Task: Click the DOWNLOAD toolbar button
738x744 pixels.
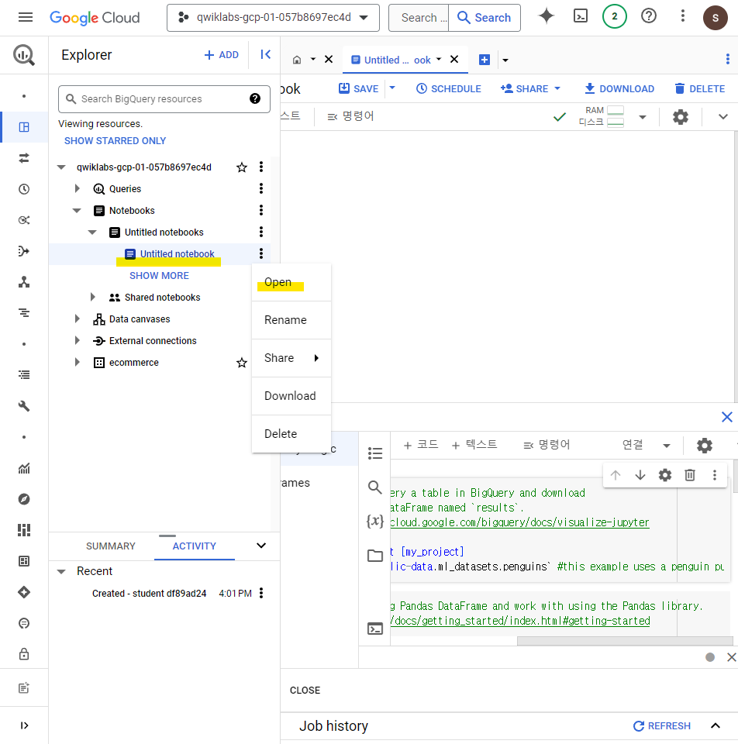Action: [x=619, y=88]
